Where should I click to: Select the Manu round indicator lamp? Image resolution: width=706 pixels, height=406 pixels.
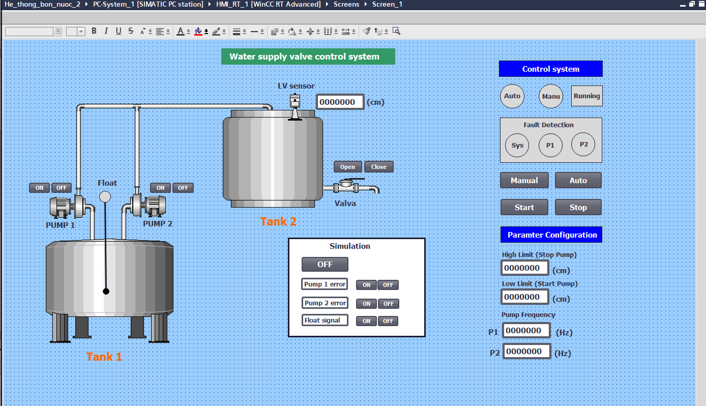[x=551, y=96]
